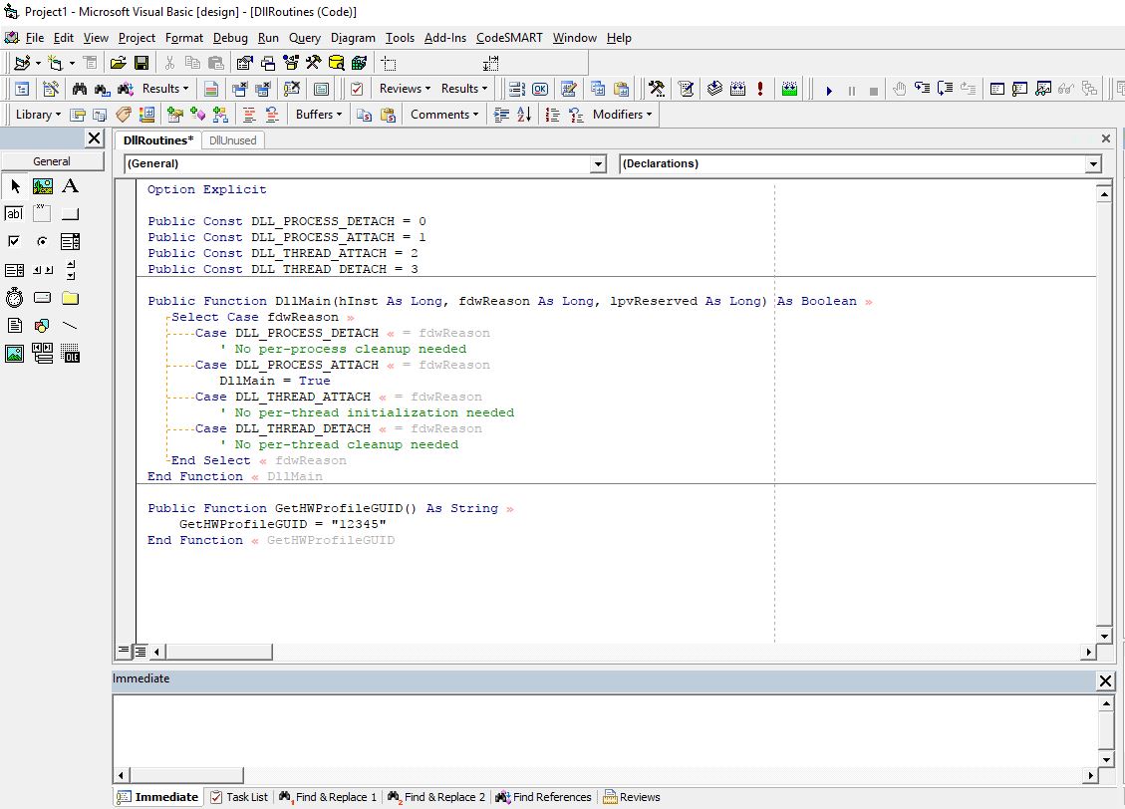
Task: Open the Comments dropdown menu
Action: pyautogui.click(x=444, y=115)
